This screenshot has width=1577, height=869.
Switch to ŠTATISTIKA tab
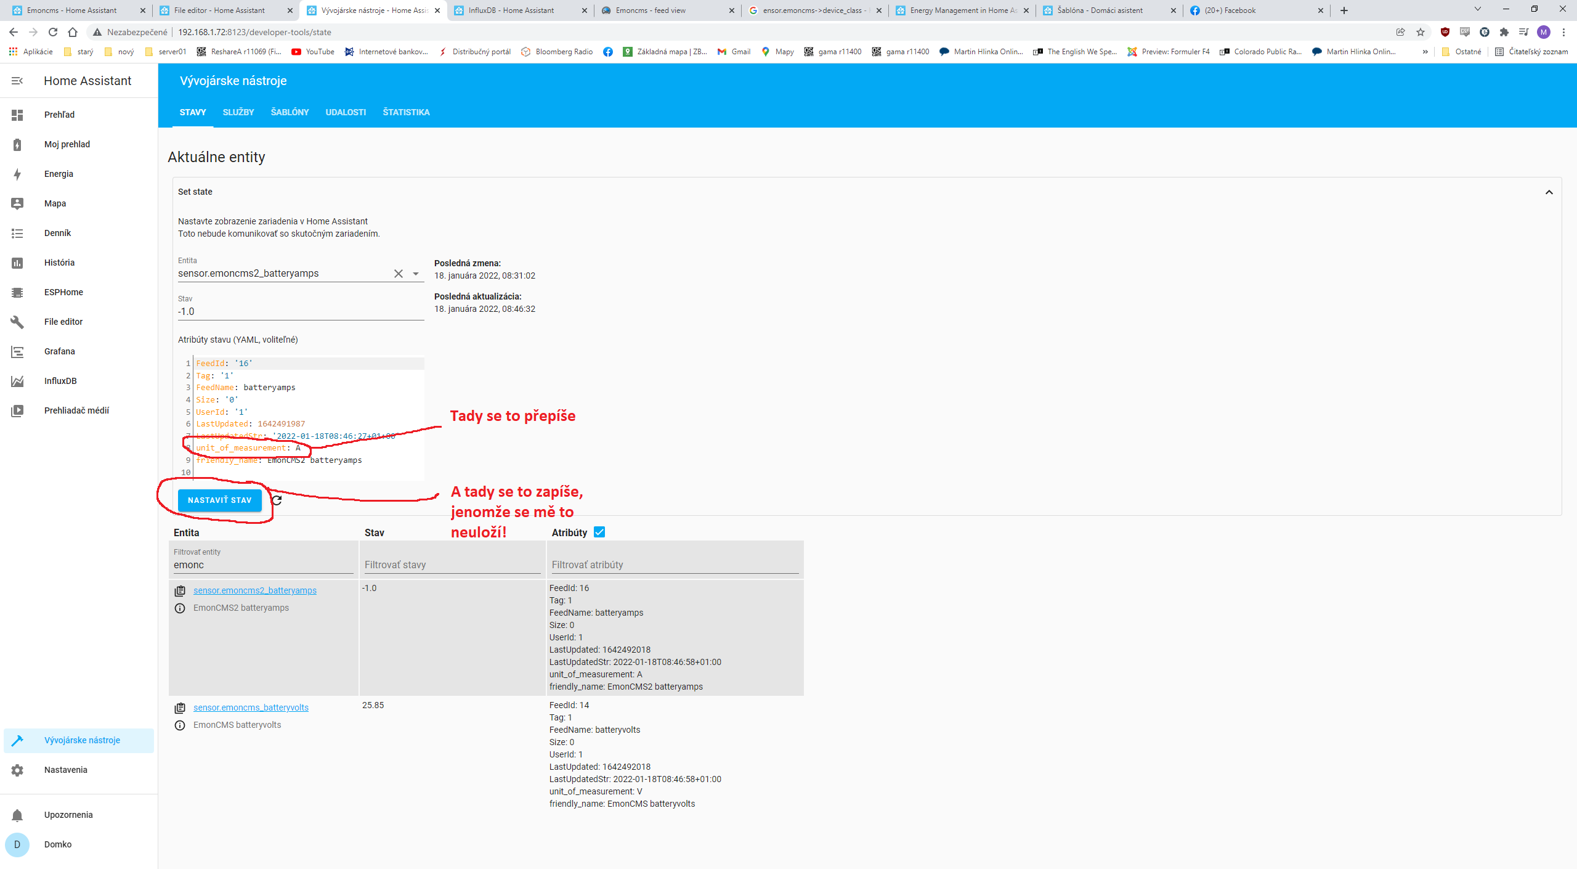[x=407, y=112]
